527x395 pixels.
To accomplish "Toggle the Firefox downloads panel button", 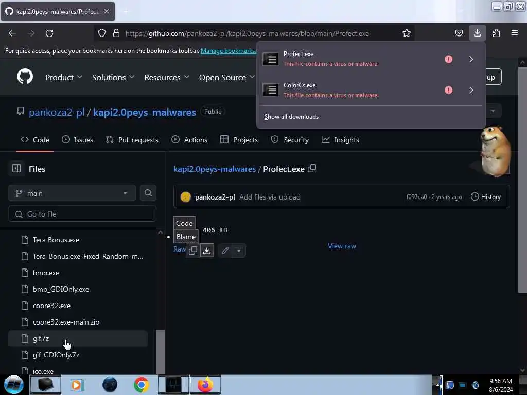I will click(x=477, y=33).
